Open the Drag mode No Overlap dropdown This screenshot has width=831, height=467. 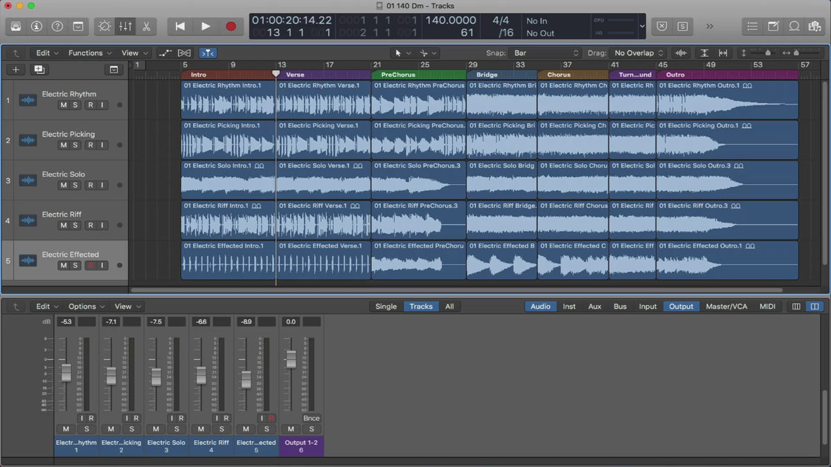click(x=638, y=53)
